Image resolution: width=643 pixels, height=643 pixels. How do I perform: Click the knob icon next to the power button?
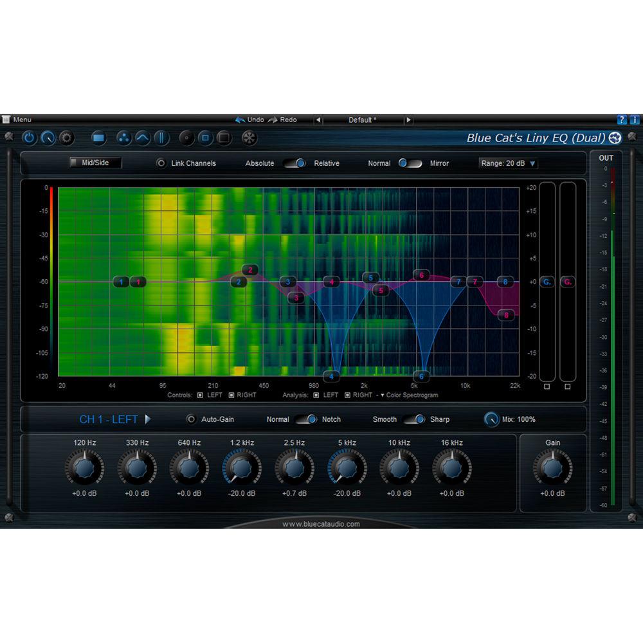(x=48, y=138)
